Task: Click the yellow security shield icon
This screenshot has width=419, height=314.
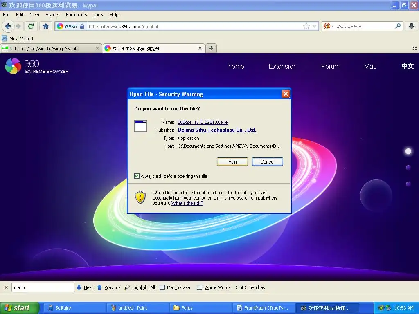Action: point(140,197)
